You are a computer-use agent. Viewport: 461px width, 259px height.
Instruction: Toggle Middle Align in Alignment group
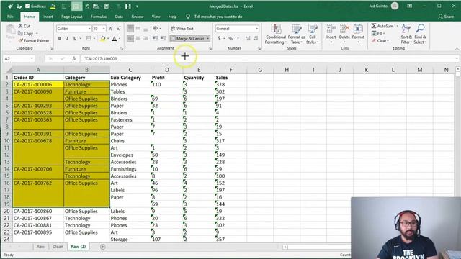click(138, 29)
